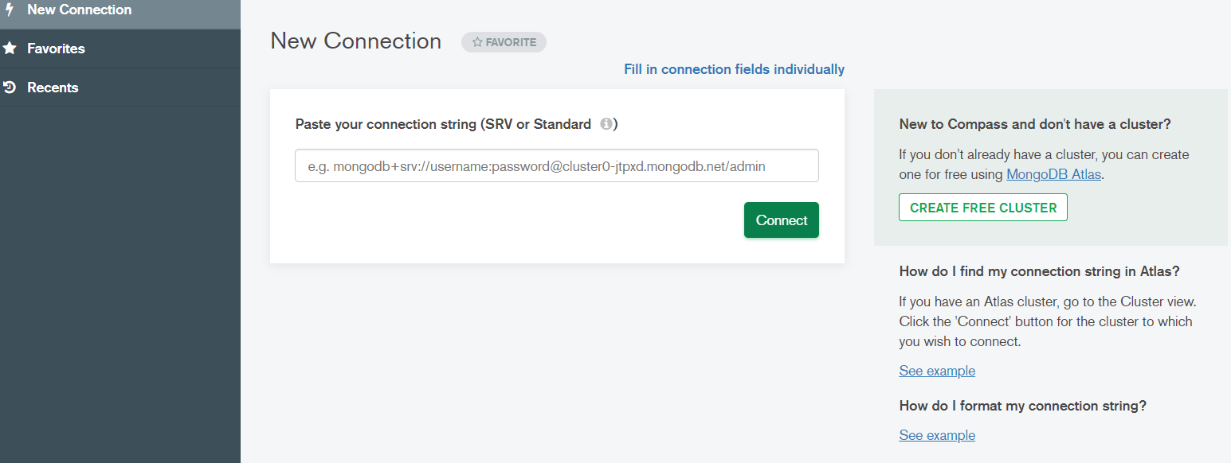This screenshot has height=463, width=1231.
Task: Click the star inside the FAVORITE button
Action: (478, 42)
